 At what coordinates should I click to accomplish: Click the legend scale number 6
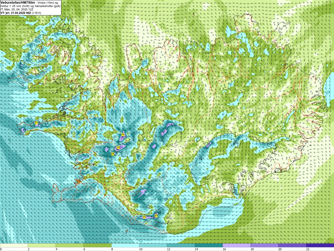click(x=84, y=249)
